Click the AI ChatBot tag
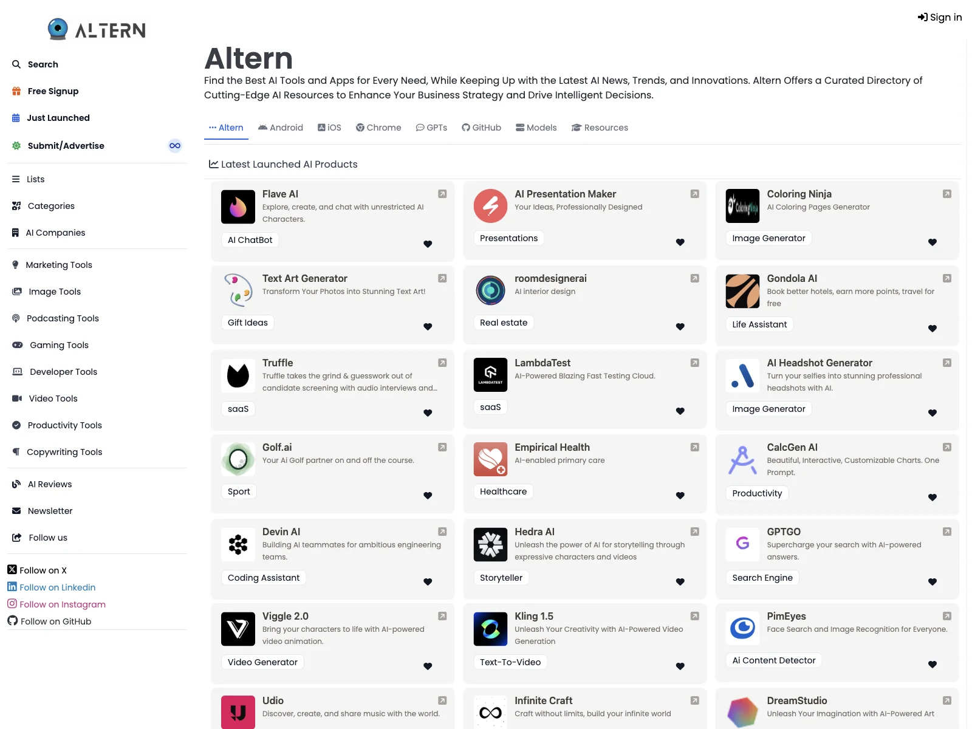 point(250,240)
